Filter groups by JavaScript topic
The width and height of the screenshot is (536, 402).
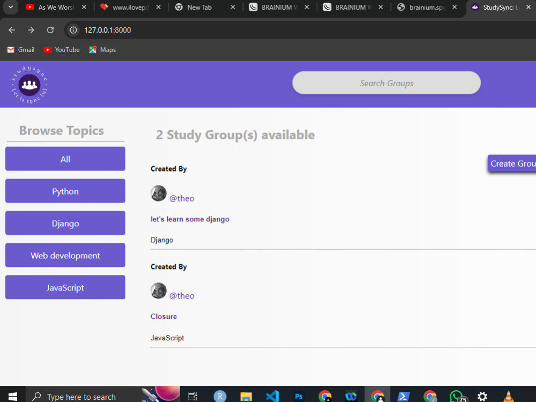click(x=65, y=287)
